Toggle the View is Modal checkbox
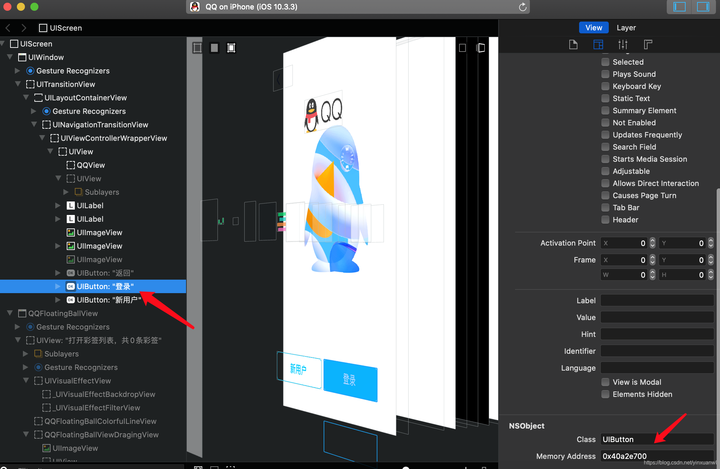The width and height of the screenshot is (720, 469). click(x=605, y=382)
